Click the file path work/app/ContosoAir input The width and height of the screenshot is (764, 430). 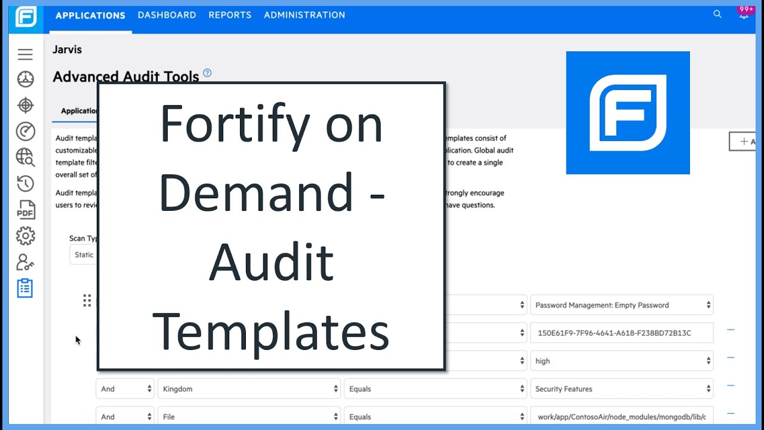(622, 417)
